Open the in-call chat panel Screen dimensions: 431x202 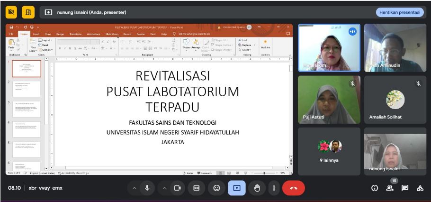405,188
